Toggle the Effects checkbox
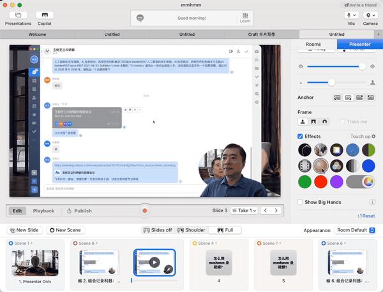This screenshot has width=383, height=292. pyautogui.click(x=300, y=136)
